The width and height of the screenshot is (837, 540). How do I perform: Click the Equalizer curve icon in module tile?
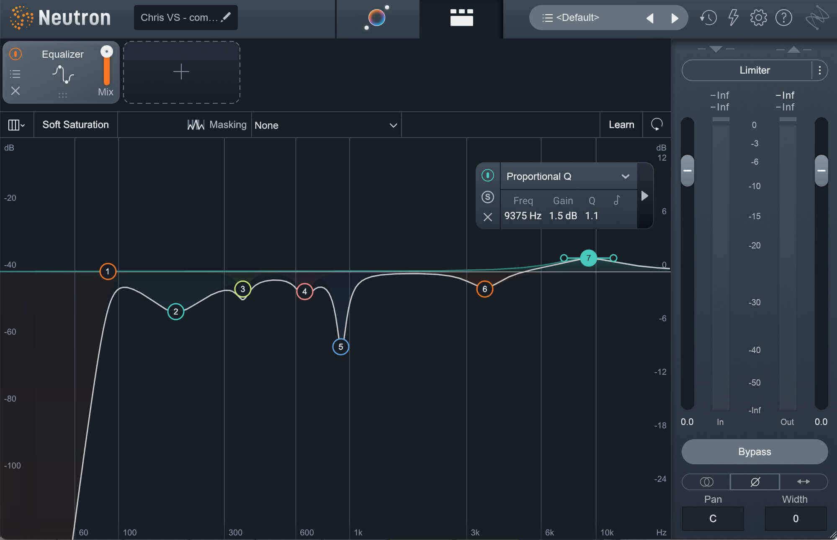tap(63, 74)
